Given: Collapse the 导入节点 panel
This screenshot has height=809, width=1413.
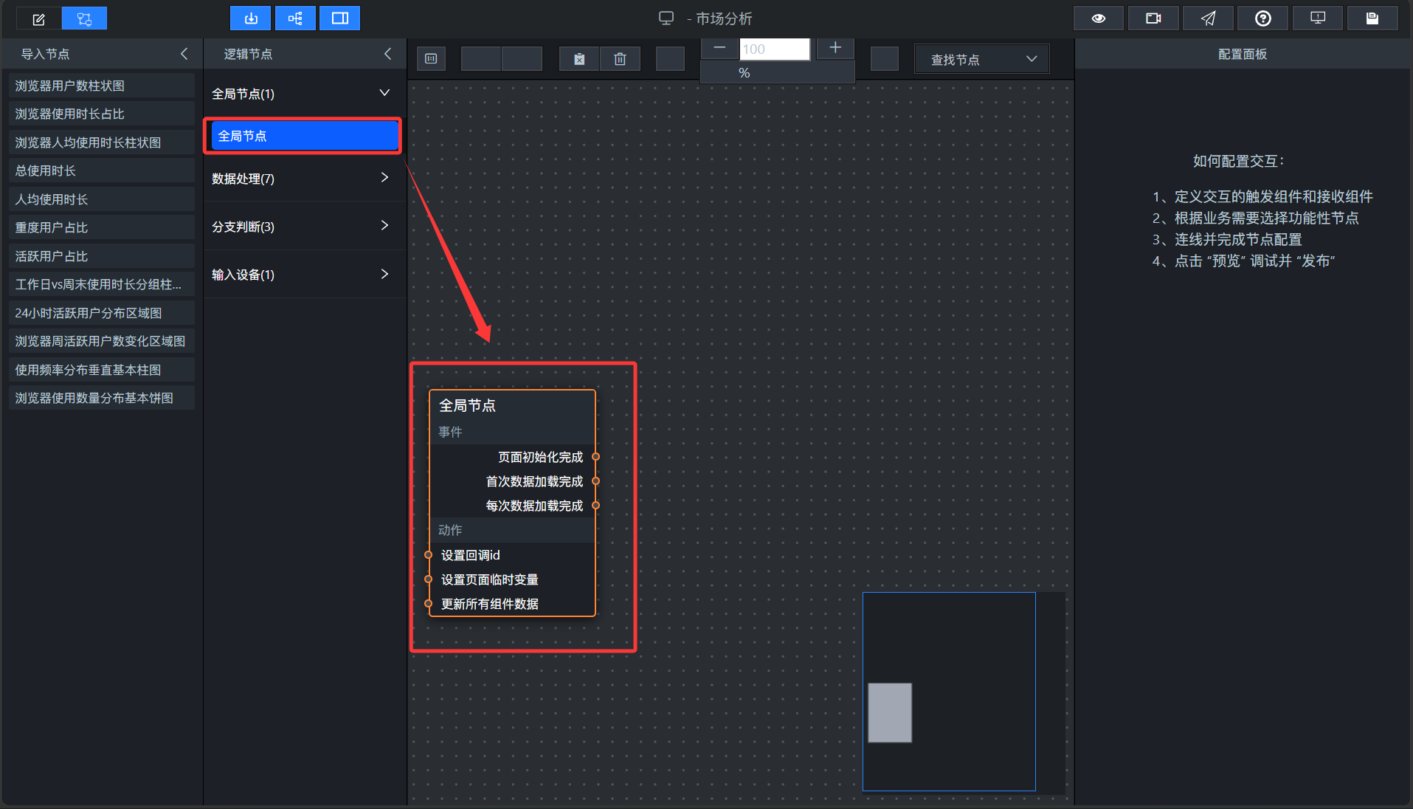Looking at the screenshot, I should coord(184,54).
